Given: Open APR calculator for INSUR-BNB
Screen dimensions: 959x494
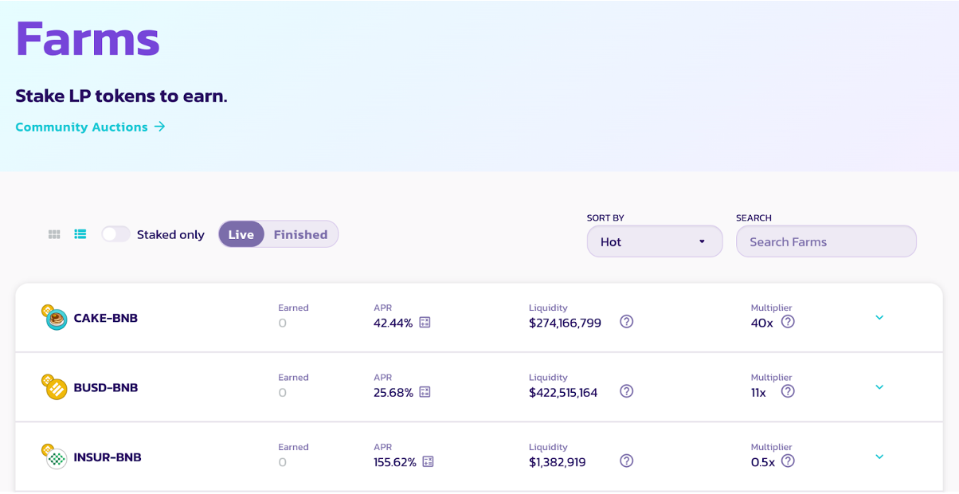Looking at the screenshot, I should tap(429, 462).
